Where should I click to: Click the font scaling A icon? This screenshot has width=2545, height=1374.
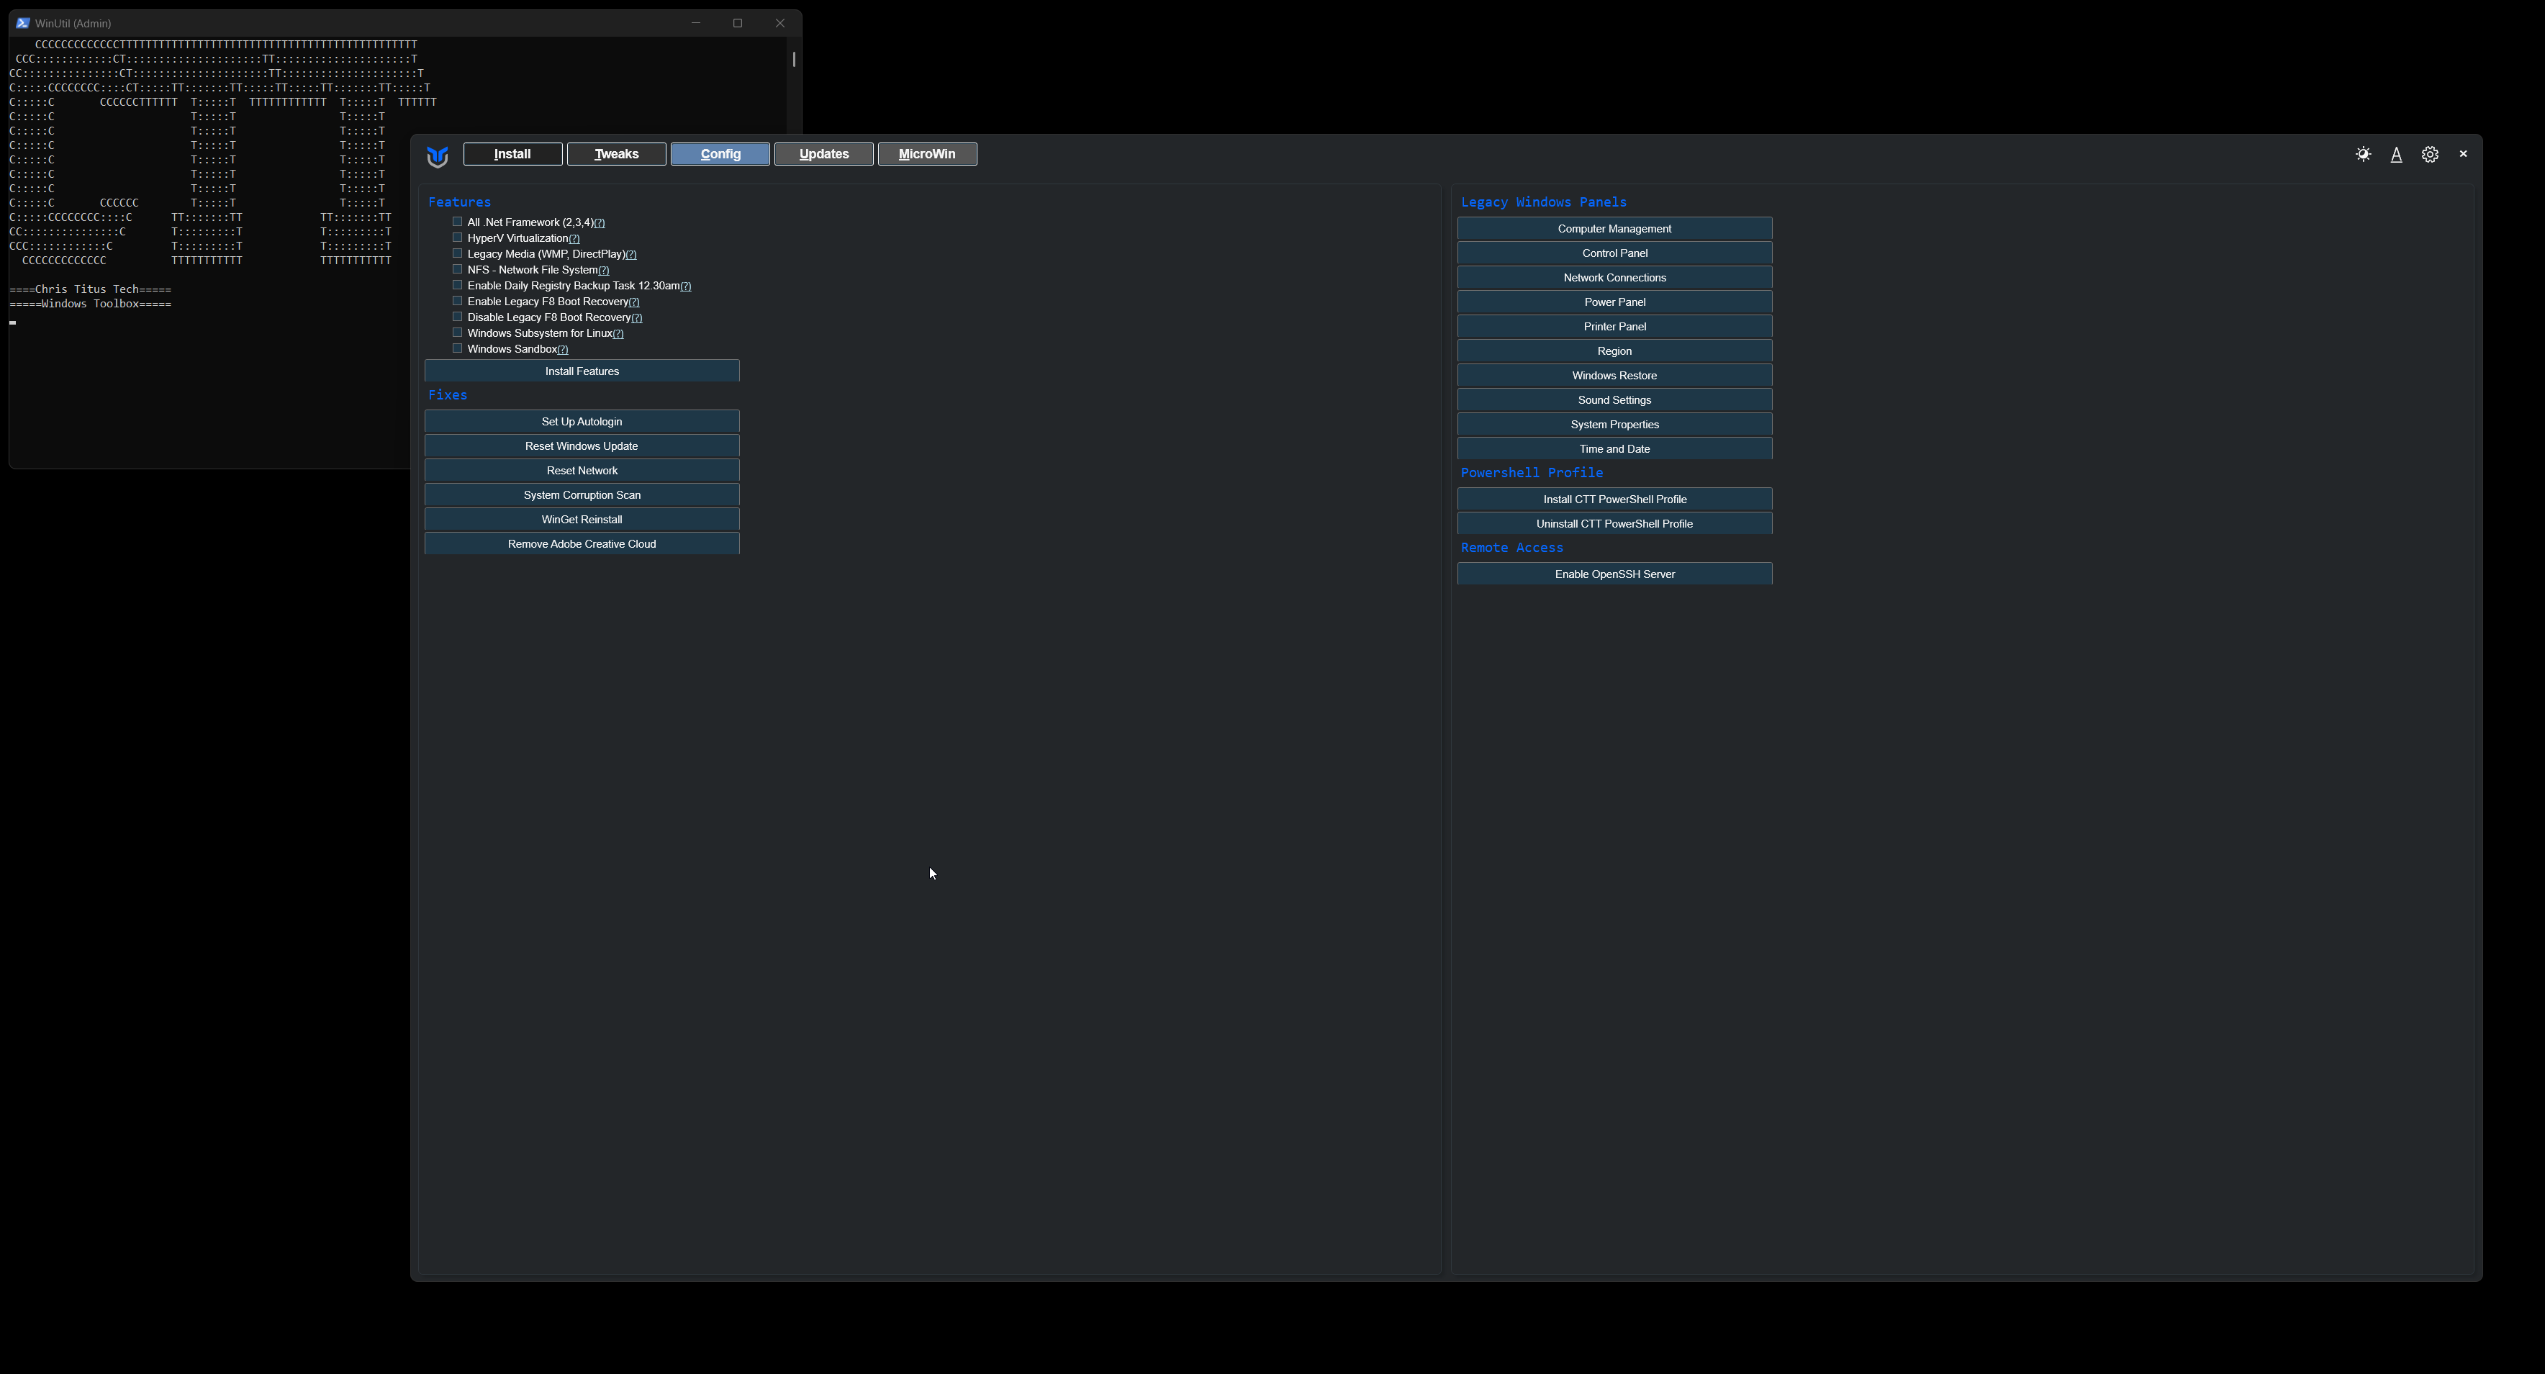point(2396,155)
